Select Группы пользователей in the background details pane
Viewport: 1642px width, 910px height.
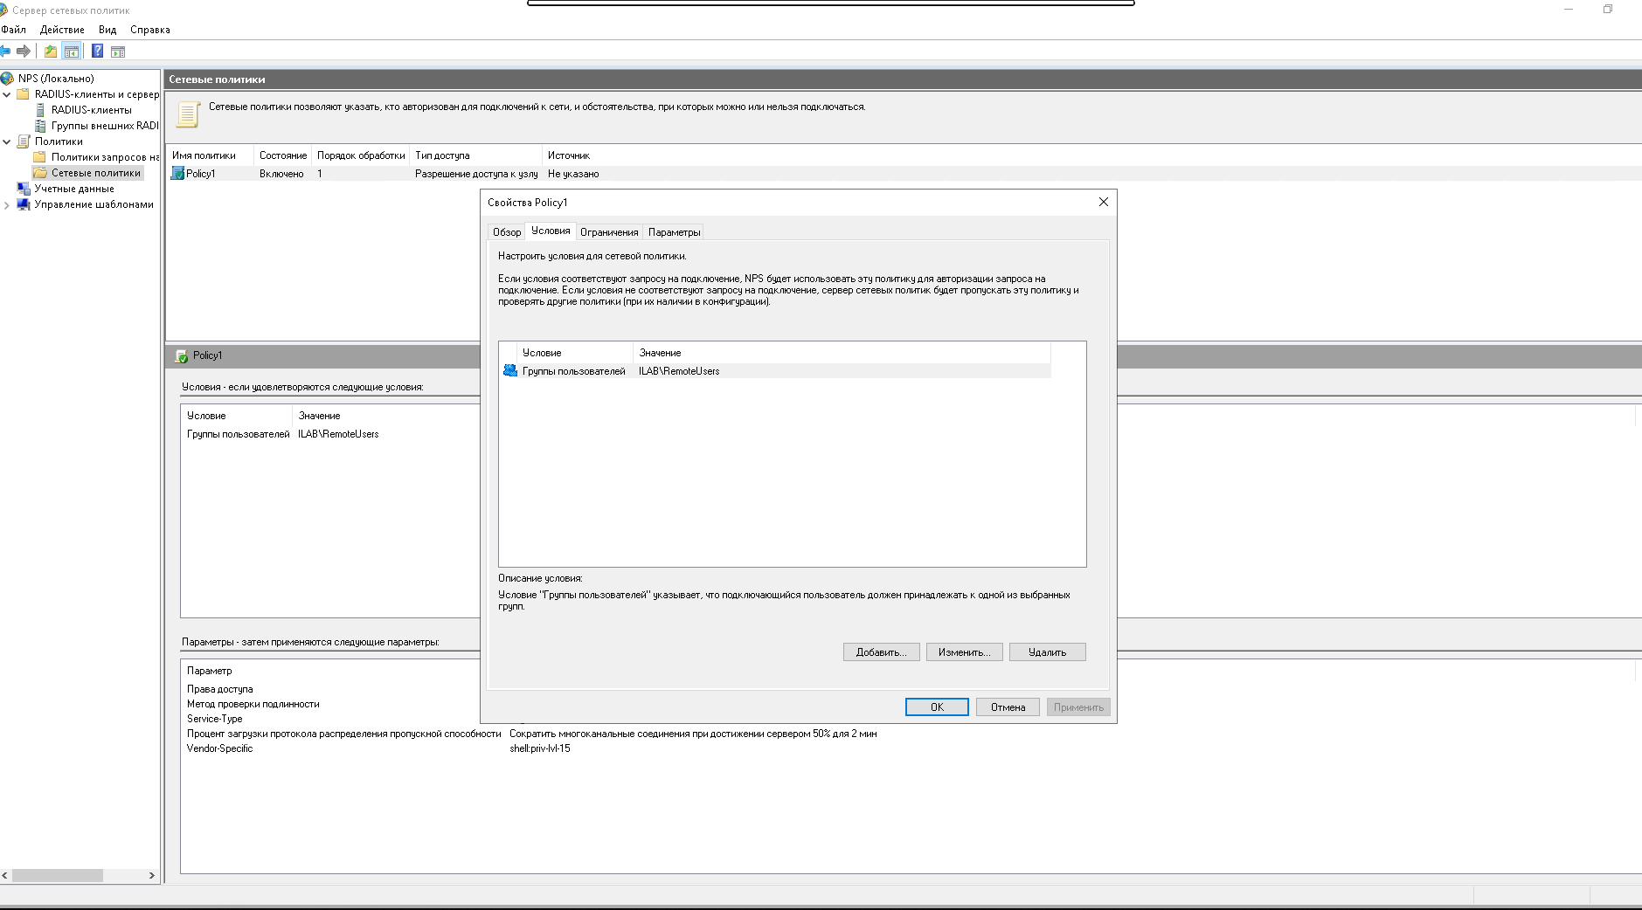pyautogui.click(x=238, y=434)
